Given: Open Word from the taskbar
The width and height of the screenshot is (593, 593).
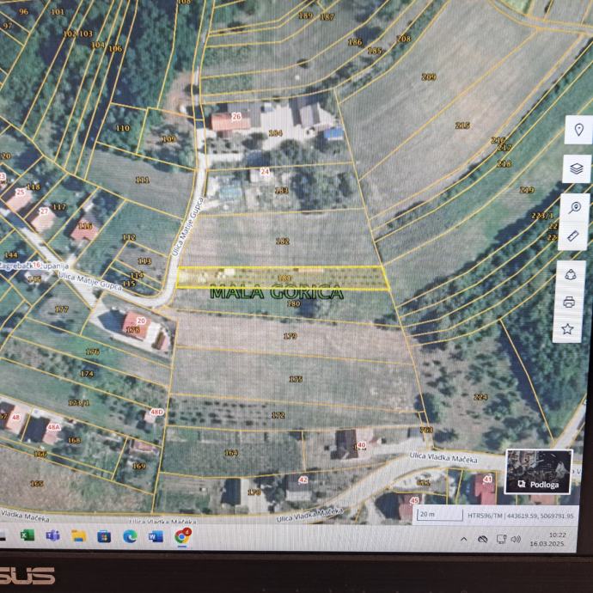Looking at the screenshot, I should pos(156,536).
